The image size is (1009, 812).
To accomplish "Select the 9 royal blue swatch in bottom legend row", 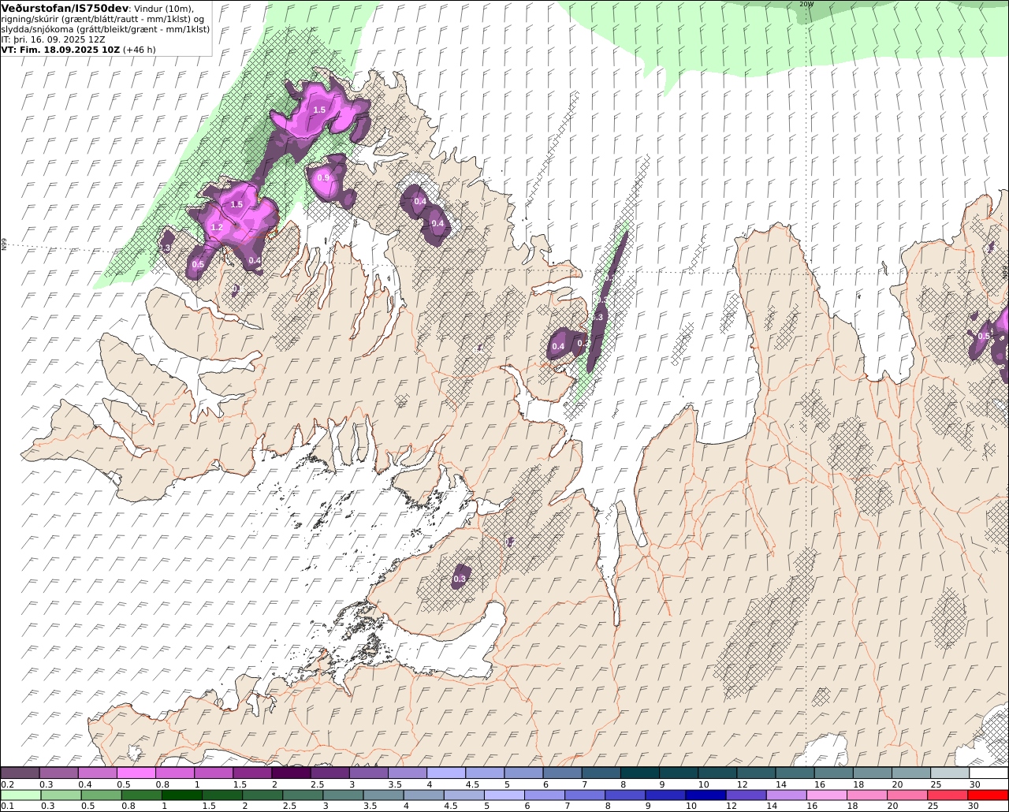I will 665,795.
